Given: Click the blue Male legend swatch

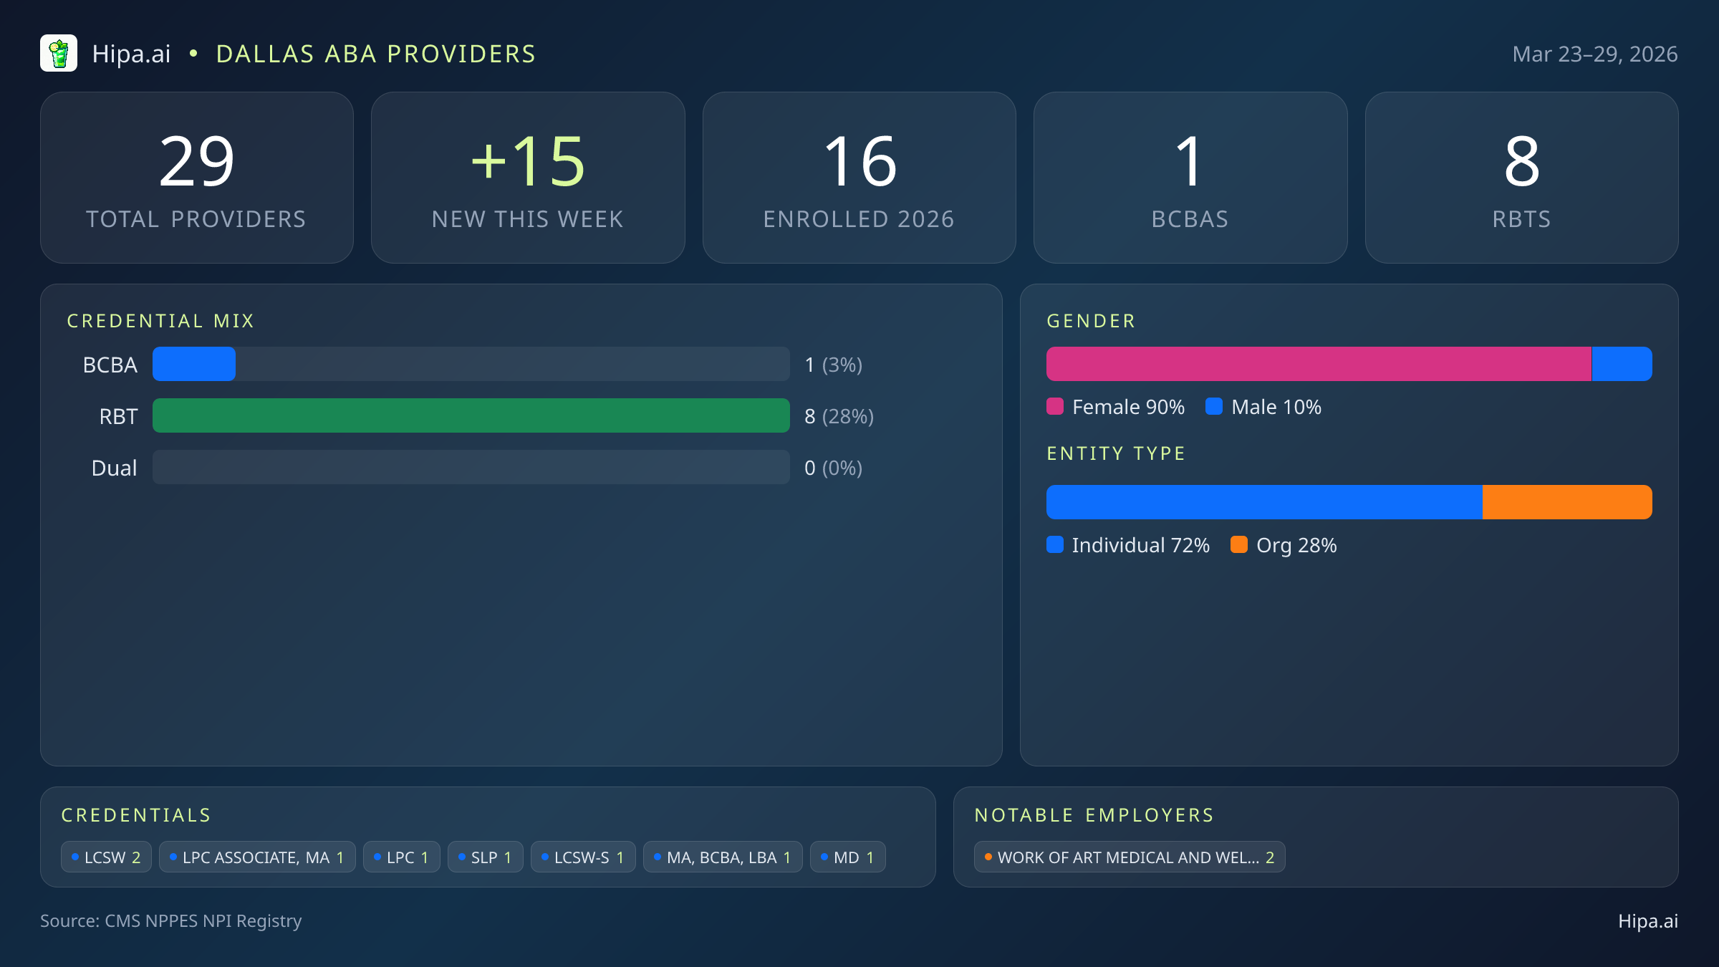Looking at the screenshot, I should 1214,407.
